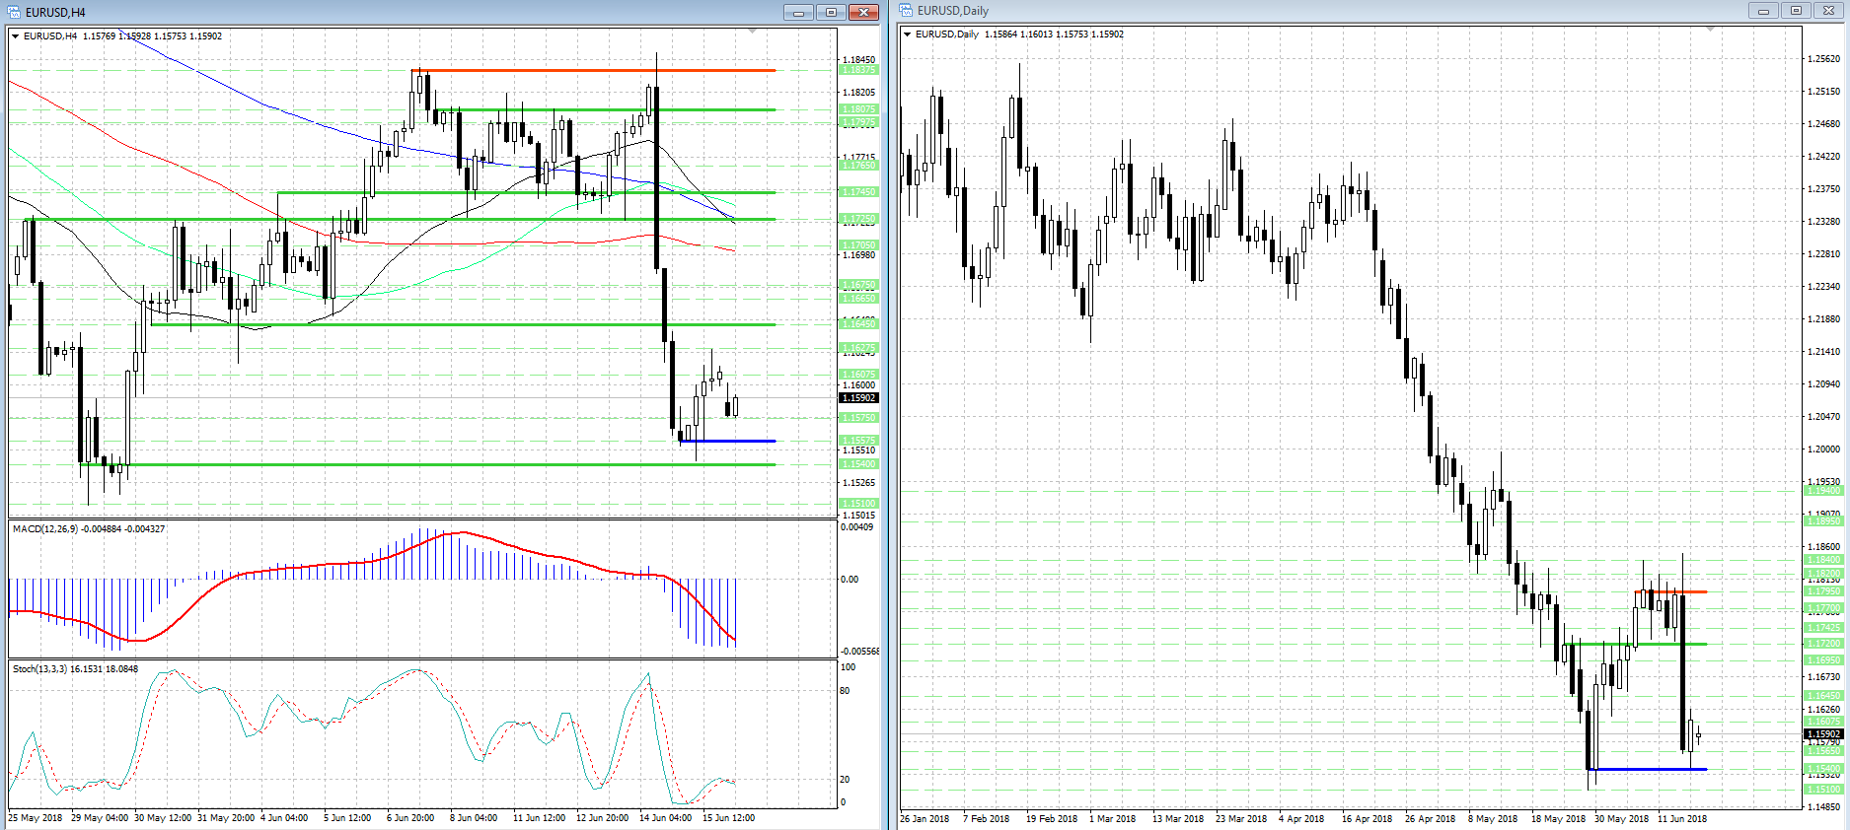1850x830 pixels.
Task: Click the 26 Jan 2018 date label
Action: click(925, 819)
